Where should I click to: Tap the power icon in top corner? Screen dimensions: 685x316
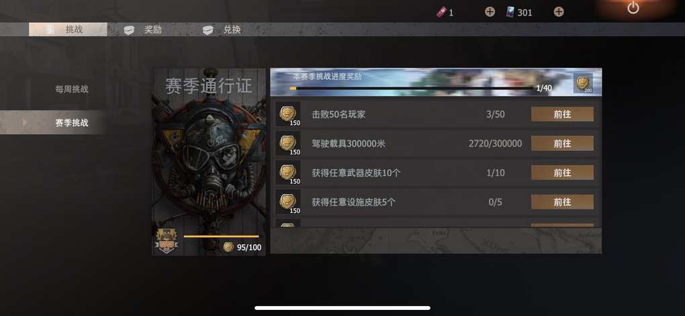click(x=633, y=7)
